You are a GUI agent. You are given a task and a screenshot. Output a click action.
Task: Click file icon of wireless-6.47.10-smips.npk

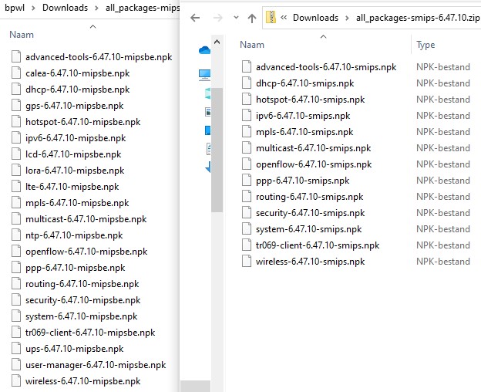point(247,262)
